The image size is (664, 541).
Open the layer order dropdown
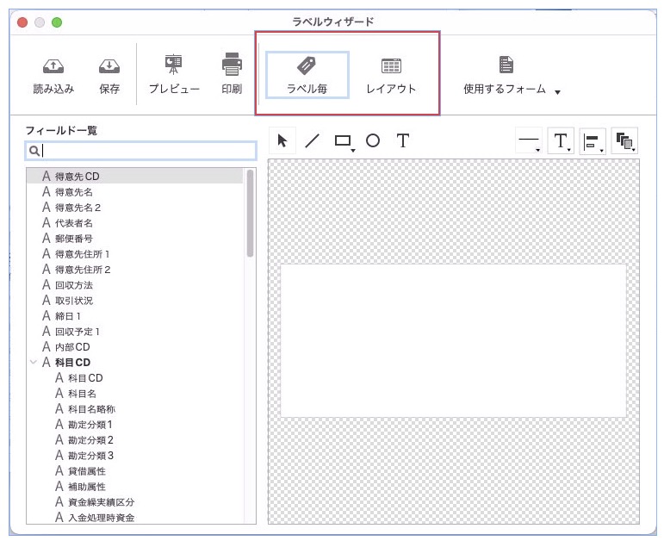point(624,141)
